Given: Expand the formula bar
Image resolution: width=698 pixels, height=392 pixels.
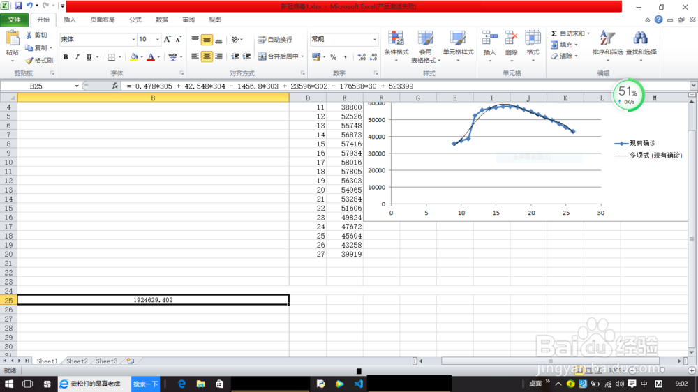Looking at the screenshot, I should [694, 85].
